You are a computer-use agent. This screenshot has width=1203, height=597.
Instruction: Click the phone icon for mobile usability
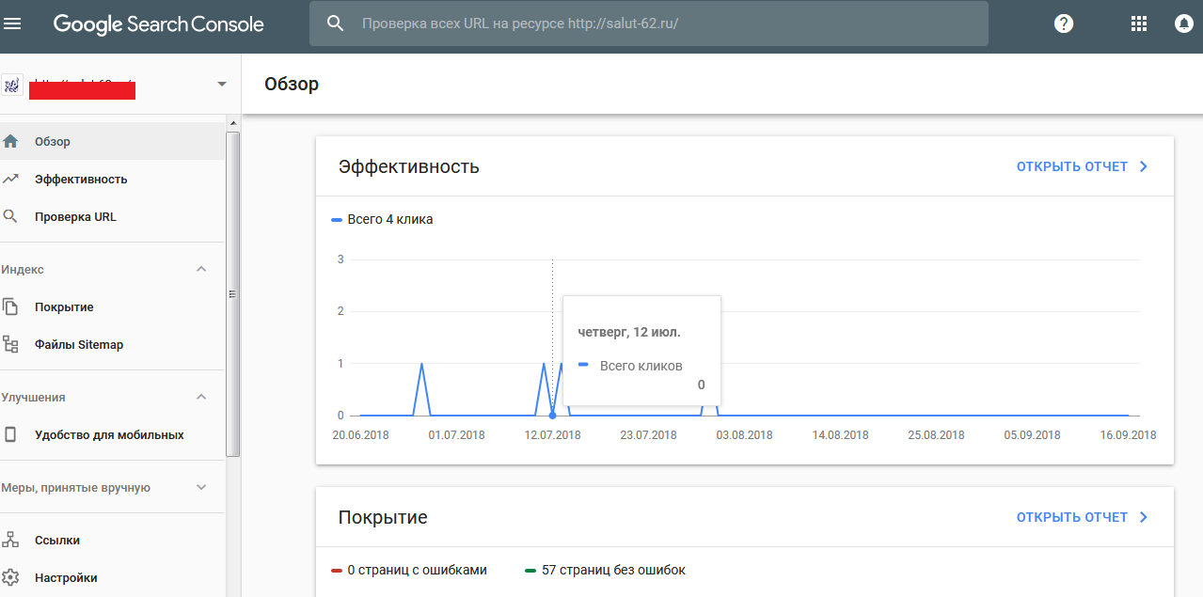click(x=10, y=434)
